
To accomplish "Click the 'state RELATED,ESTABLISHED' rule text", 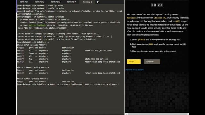I will (x=98, y=50).
